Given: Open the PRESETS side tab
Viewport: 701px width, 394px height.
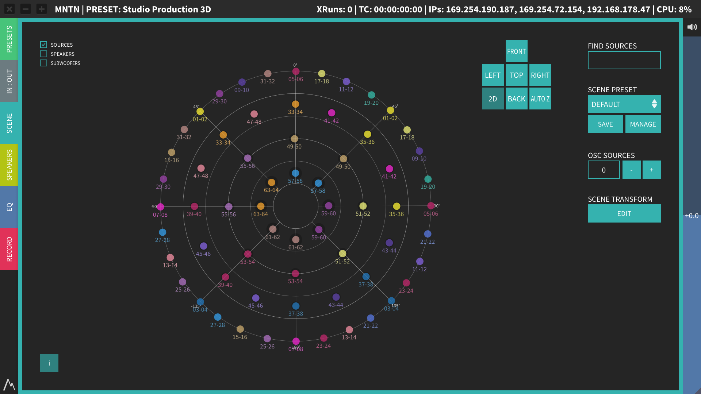Looking at the screenshot, I should pos(9,39).
